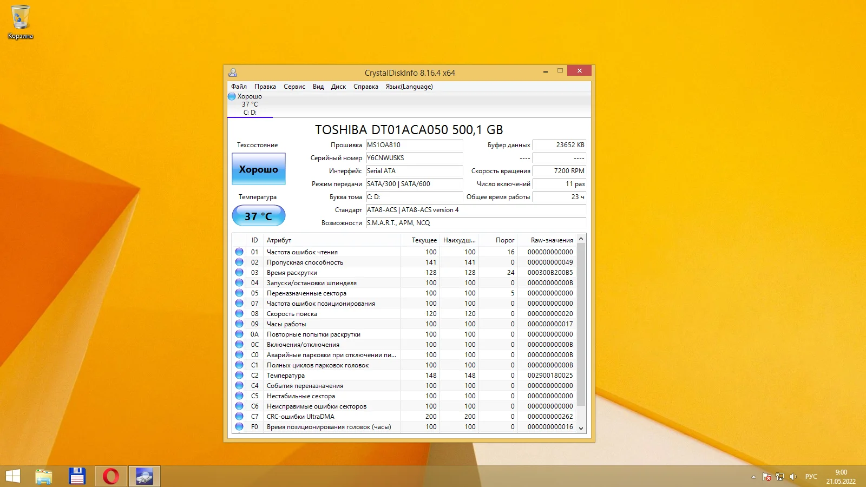Open Opera browser from the taskbar
This screenshot has width=866, height=487.
click(x=111, y=476)
